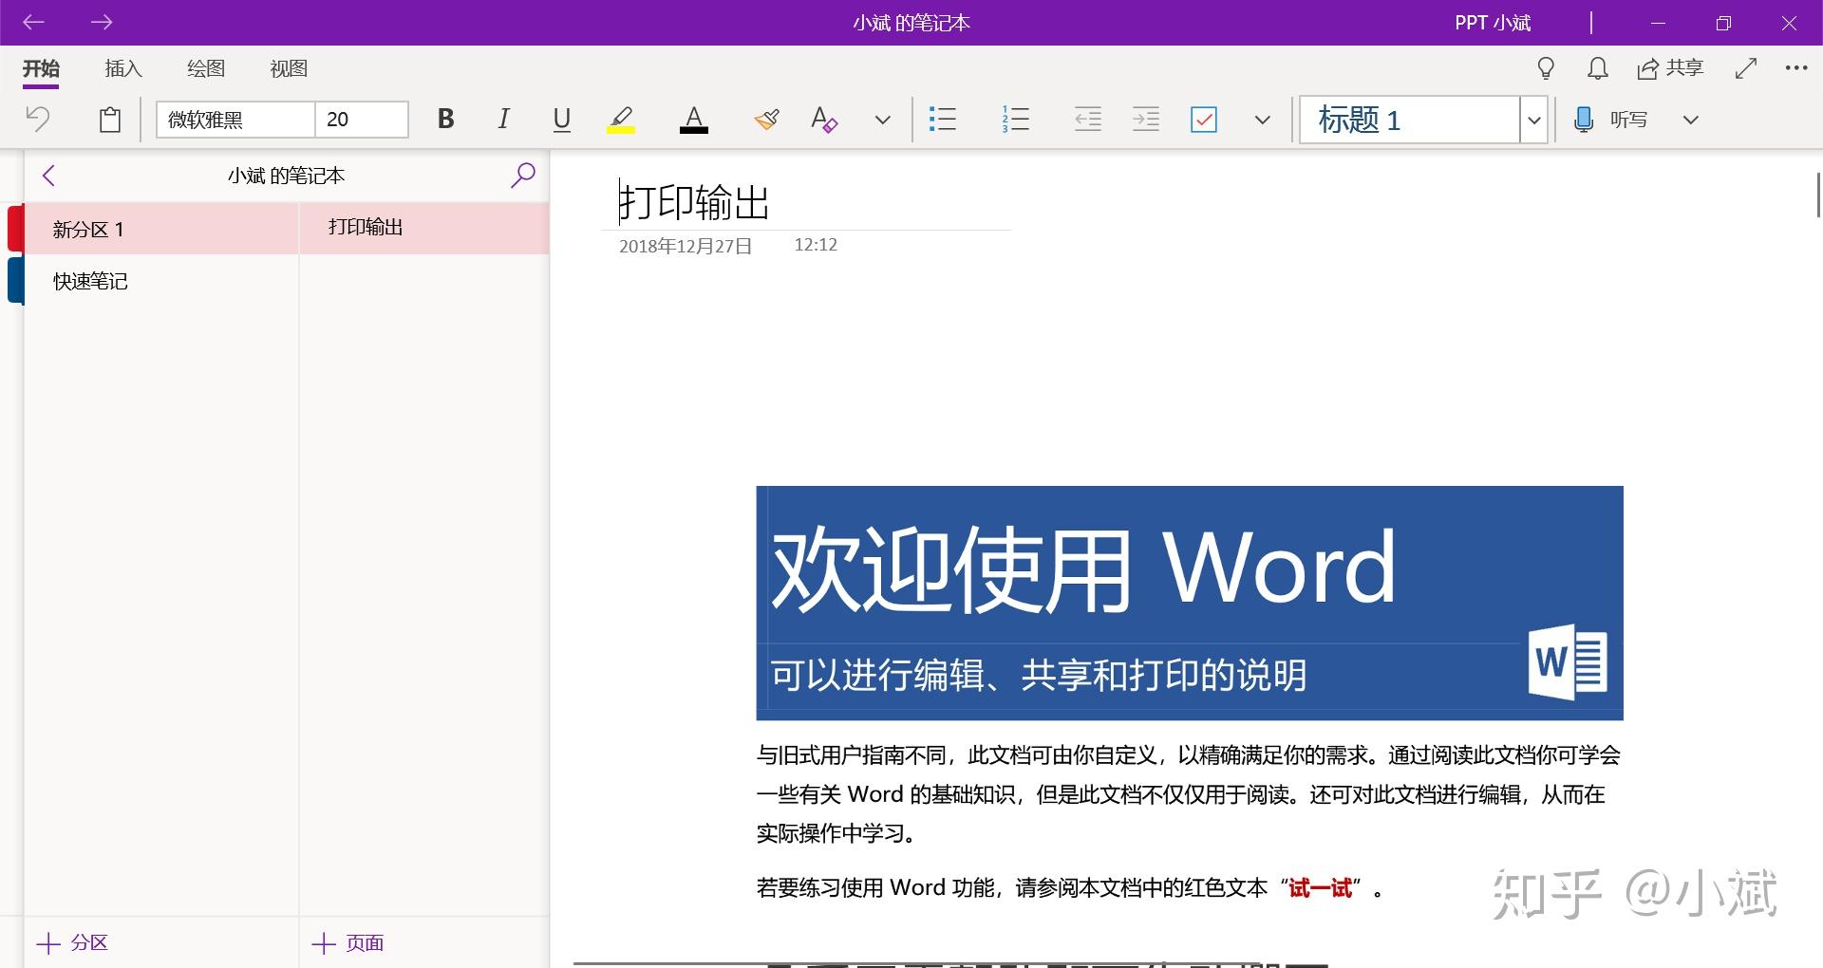1823x968 pixels.
Task: Increase the paragraph indent
Action: [1146, 119]
